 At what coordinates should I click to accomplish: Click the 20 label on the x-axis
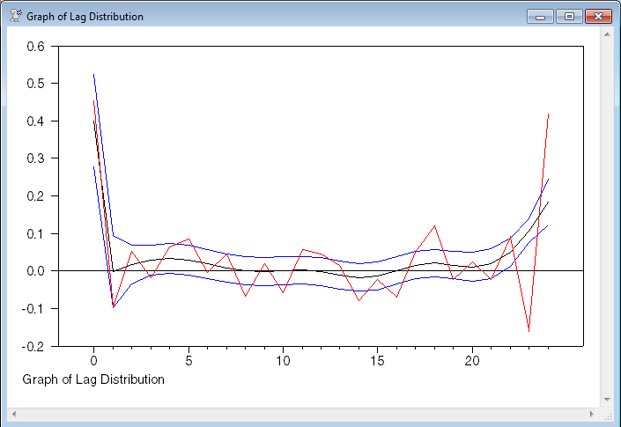[x=472, y=361]
